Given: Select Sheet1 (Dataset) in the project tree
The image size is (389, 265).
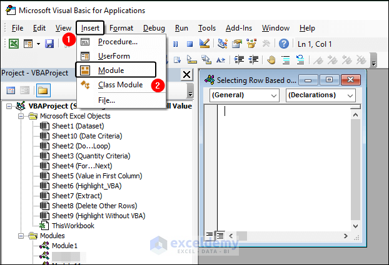Looking at the screenshot, I should click(x=78, y=126).
